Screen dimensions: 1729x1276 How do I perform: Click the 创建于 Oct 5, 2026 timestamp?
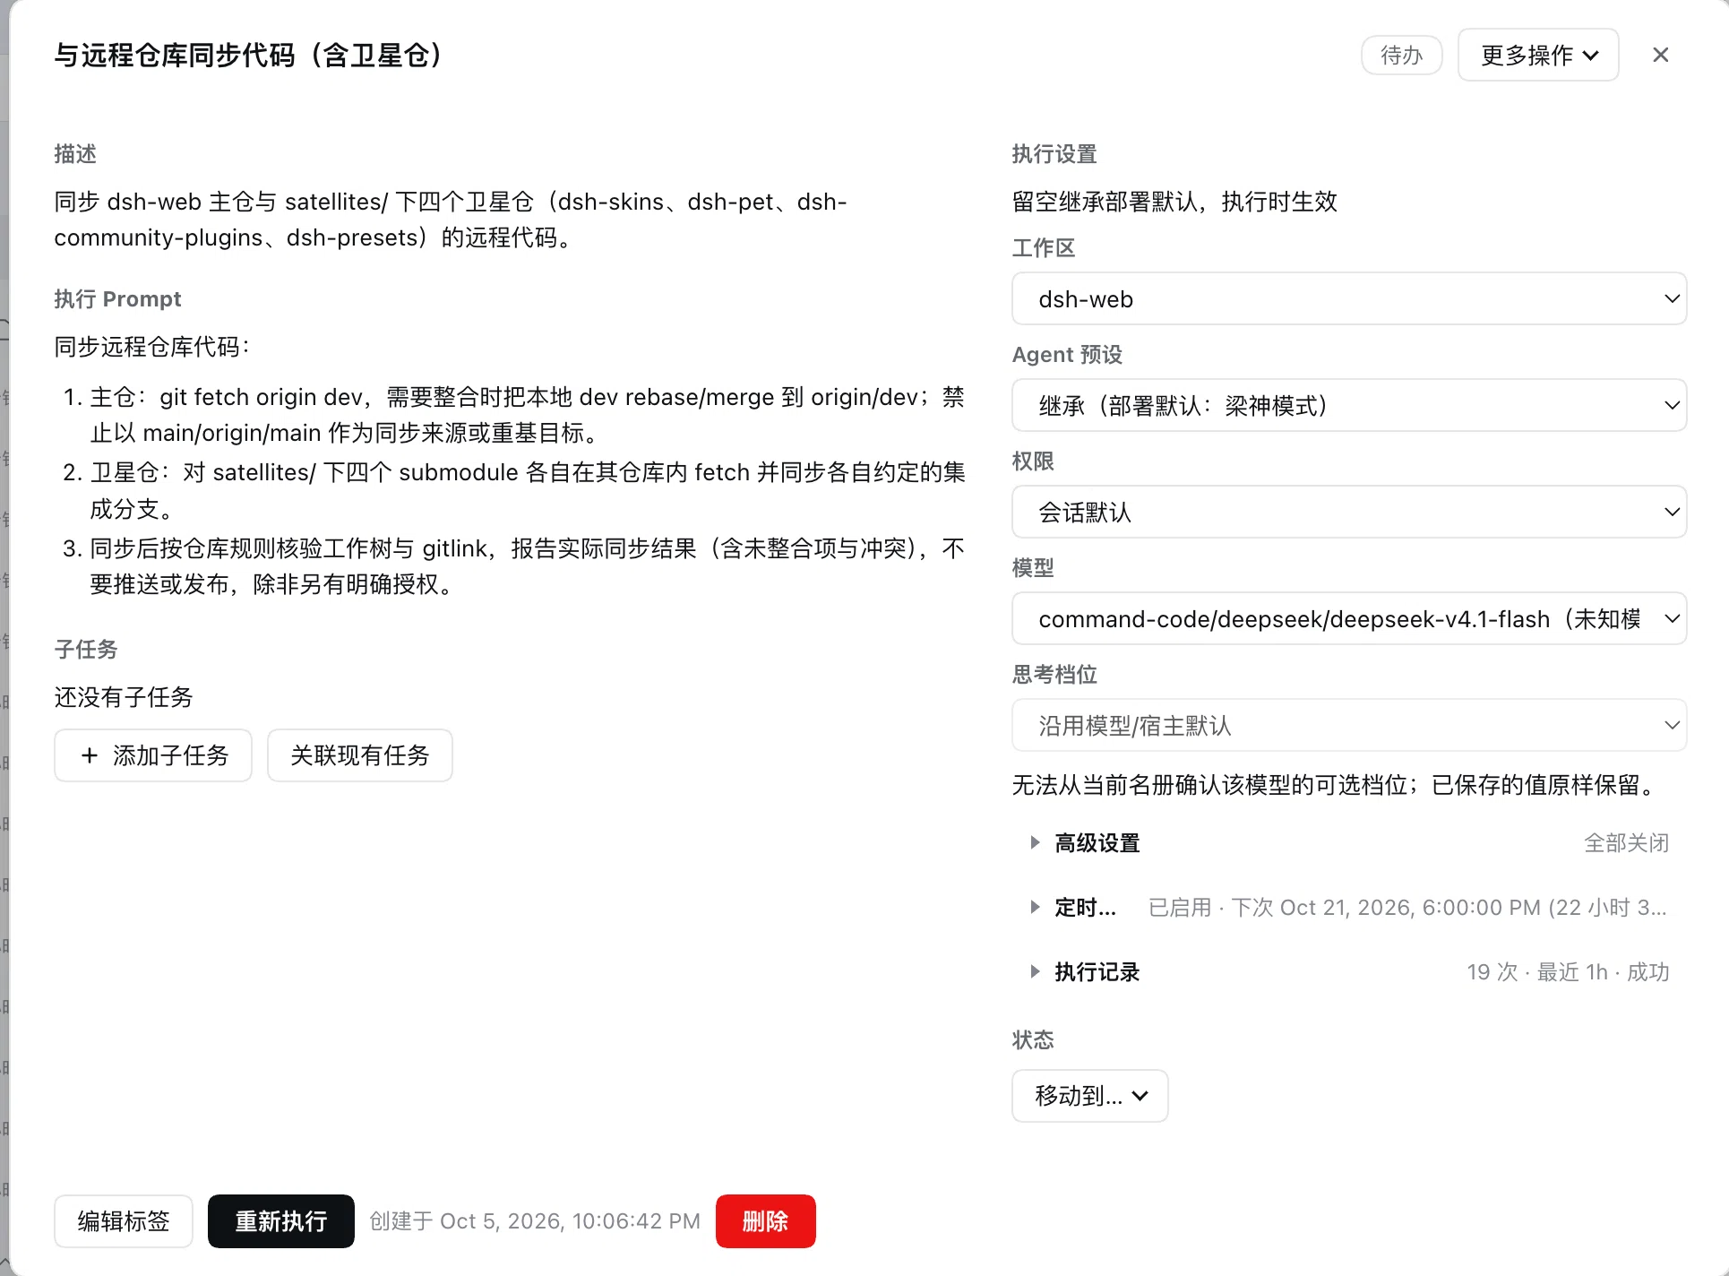[x=535, y=1220]
